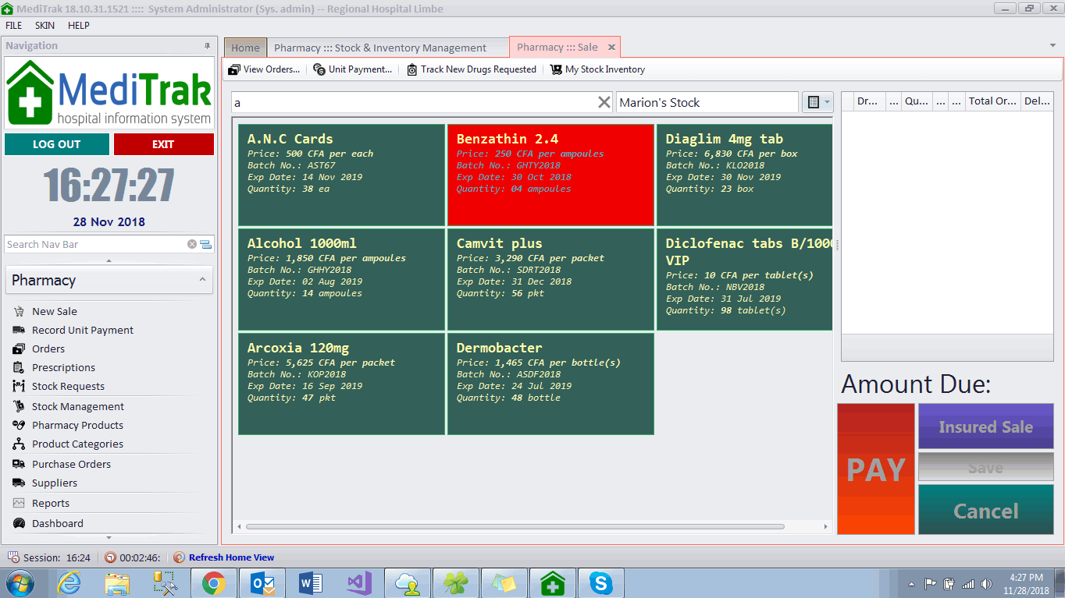The height and width of the screenshot is (598, 1065).
Task: Click the Insured Sale button
Action: click(985, 426)
